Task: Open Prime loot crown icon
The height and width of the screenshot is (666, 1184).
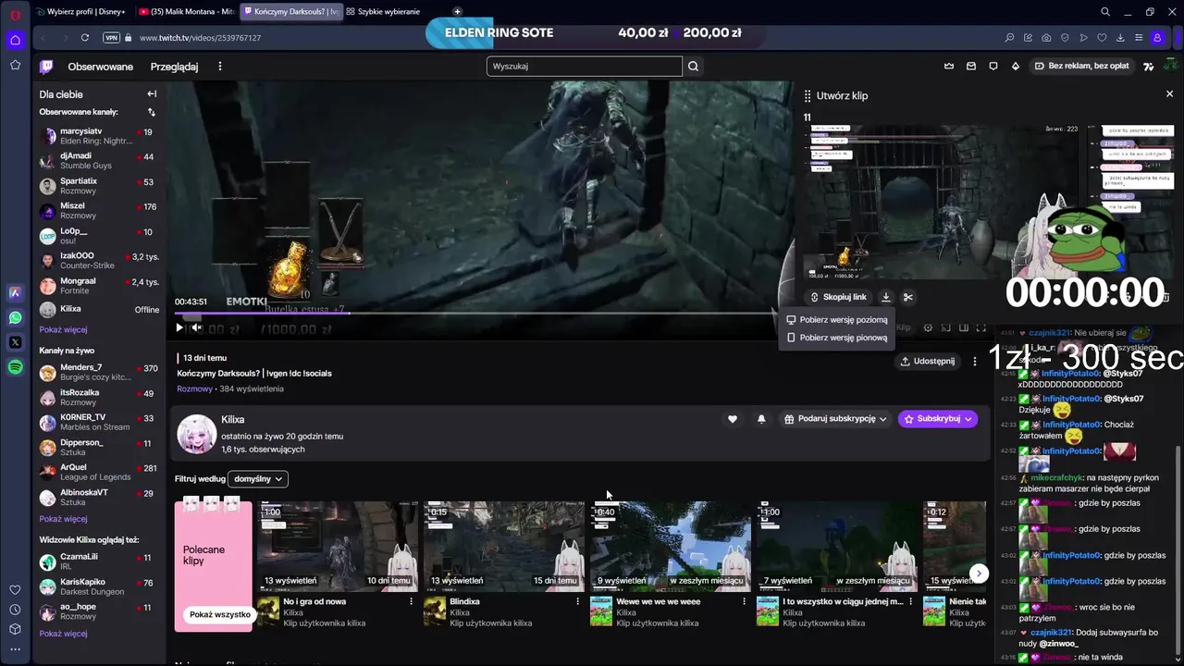Action: 948,67
